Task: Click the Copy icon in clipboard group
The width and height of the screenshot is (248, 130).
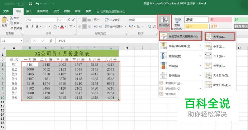Action: (x=11, y=23)
